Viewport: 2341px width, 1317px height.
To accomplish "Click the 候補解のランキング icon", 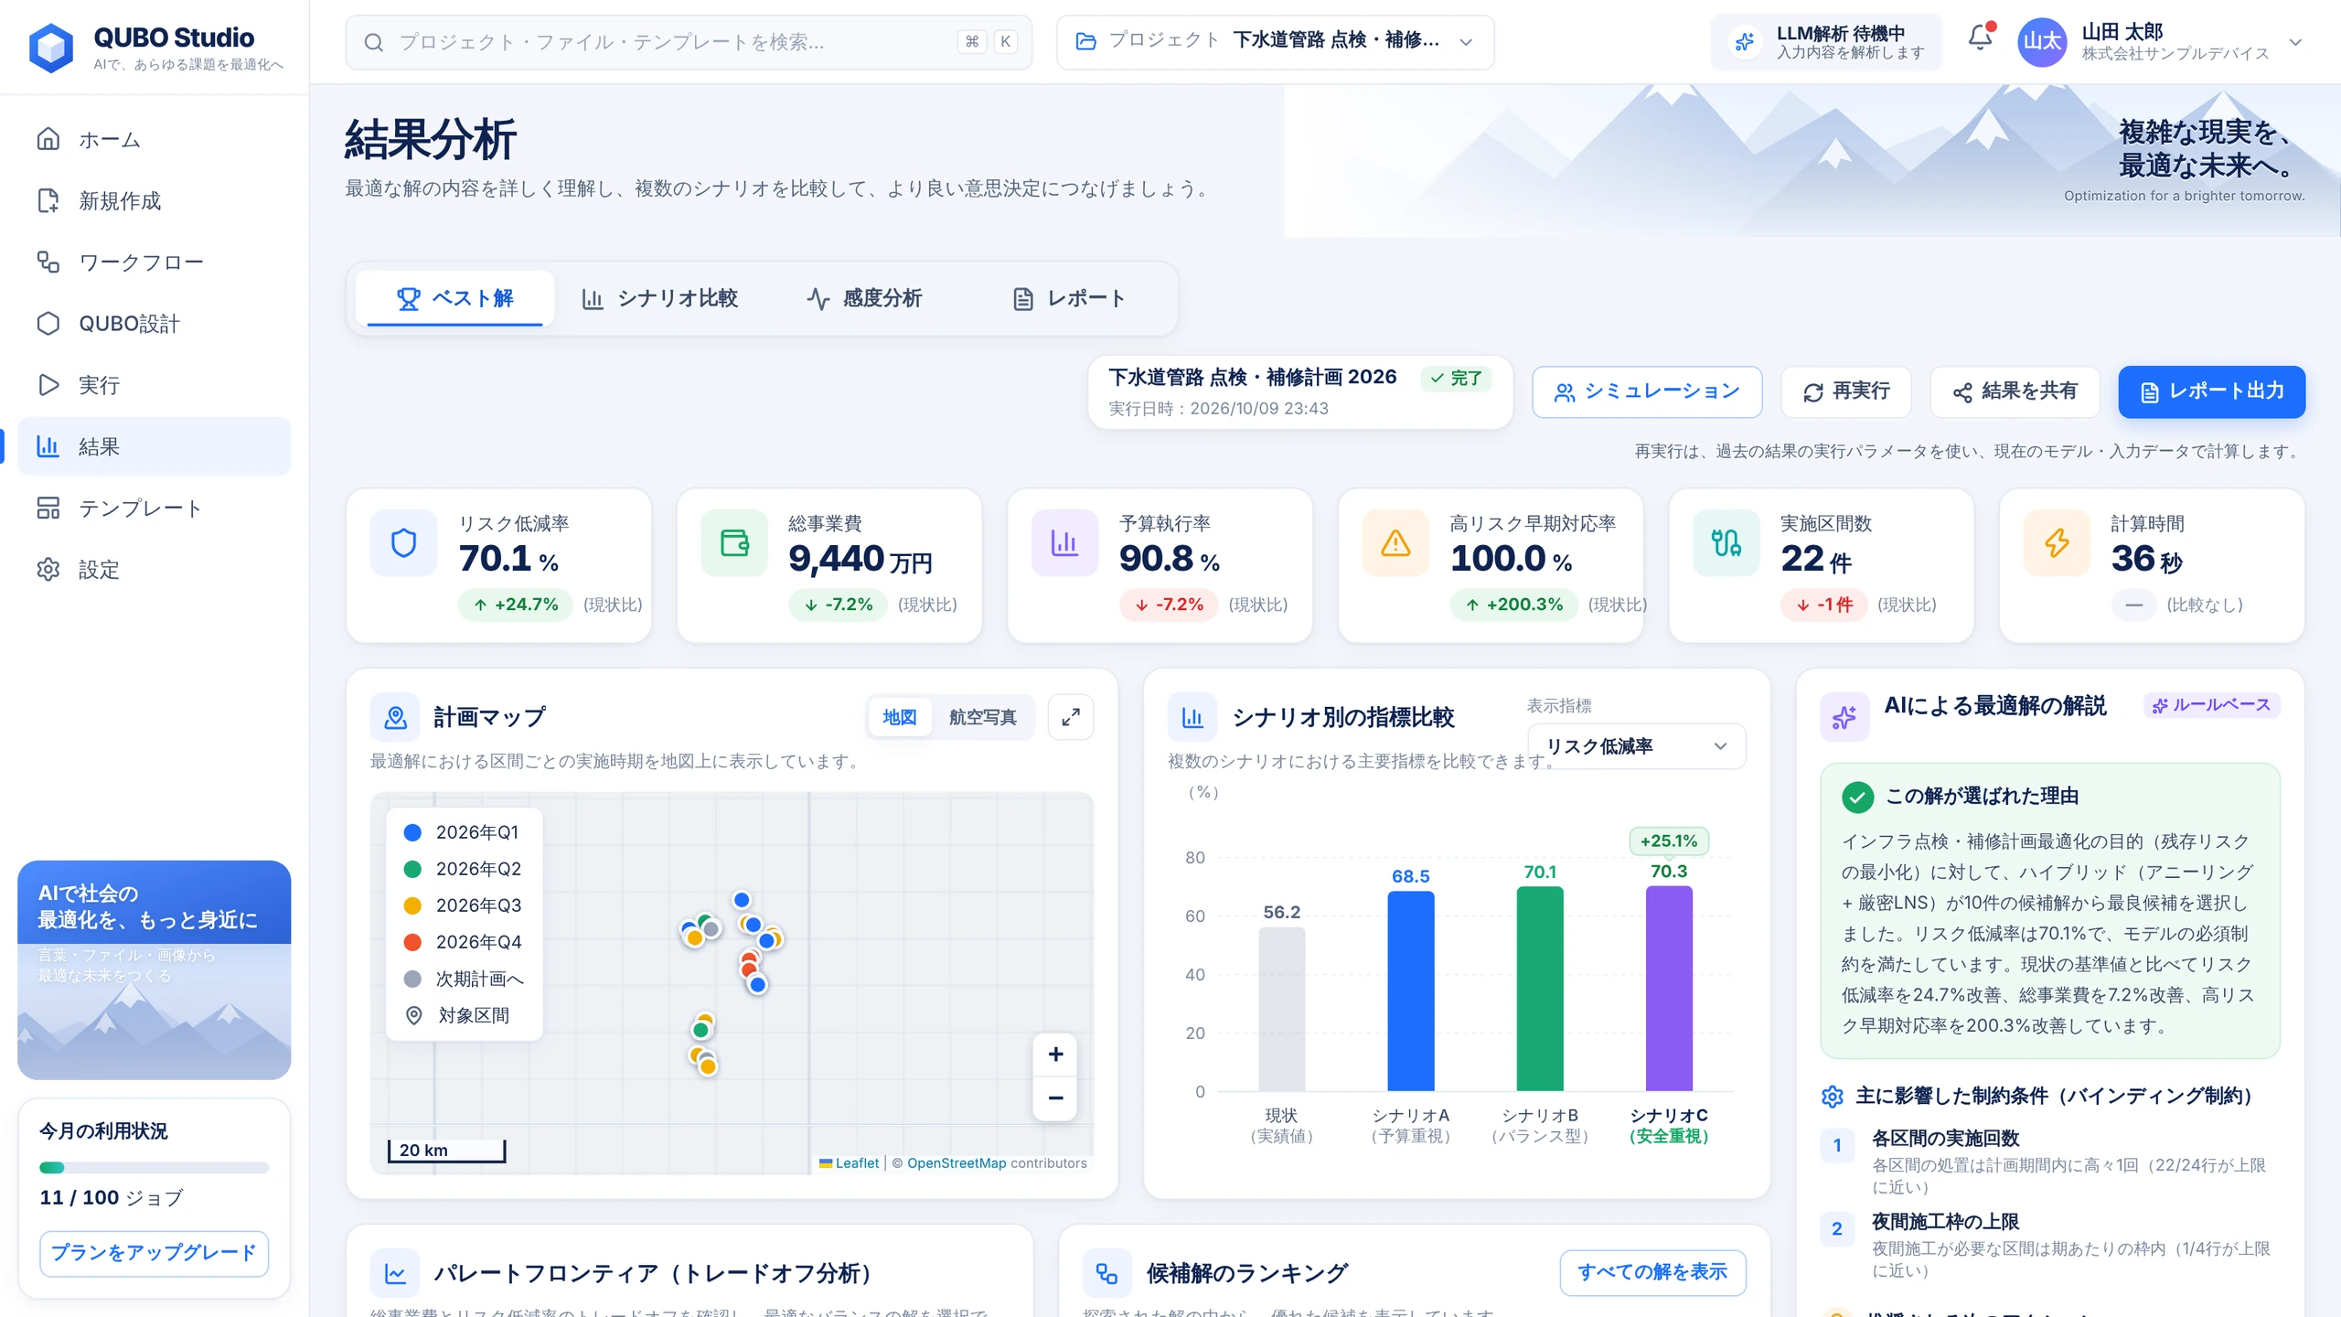I will [x=1107, y=1273].
